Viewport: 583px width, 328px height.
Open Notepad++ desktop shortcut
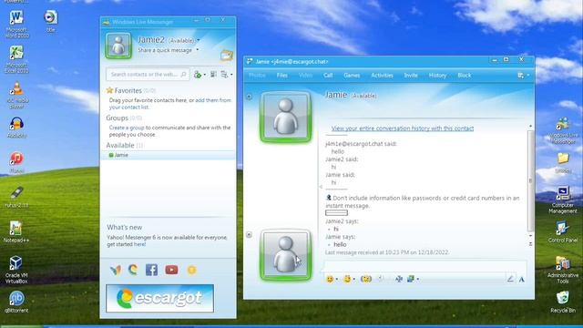16,232
